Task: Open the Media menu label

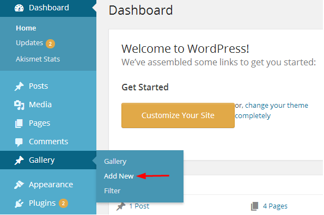Action: click(x=40, y=105)
